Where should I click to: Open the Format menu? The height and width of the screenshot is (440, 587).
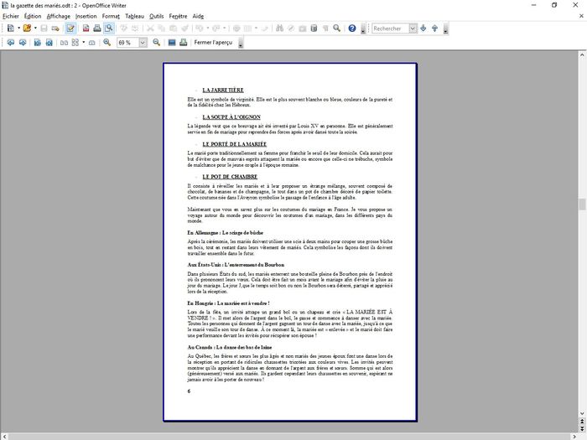[x=111, y=16]
